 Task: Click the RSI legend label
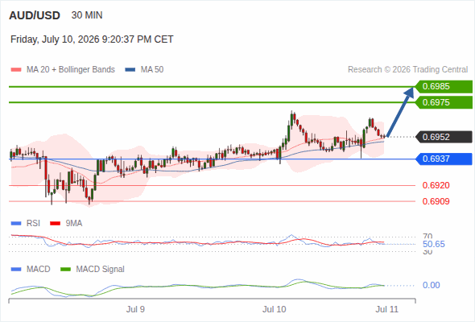pyautogui.click(x=33, y=224)
